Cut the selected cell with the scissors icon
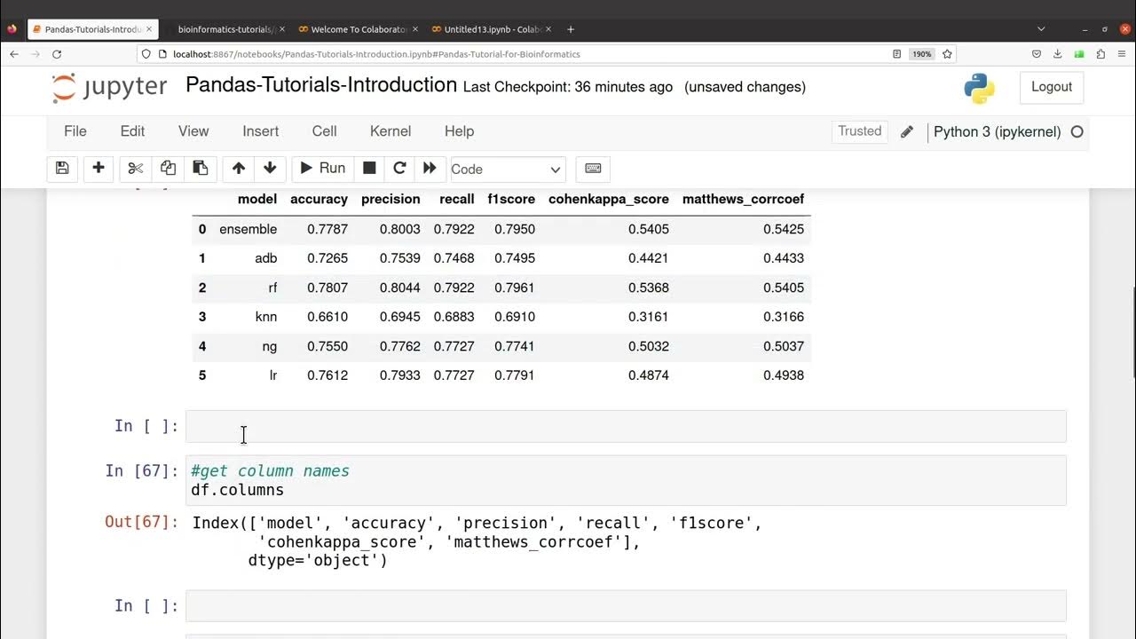The width and height of the screenshot is (1136, 639). 136,169
